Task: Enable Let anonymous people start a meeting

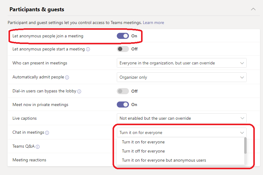Action: (x=123, y=49)
